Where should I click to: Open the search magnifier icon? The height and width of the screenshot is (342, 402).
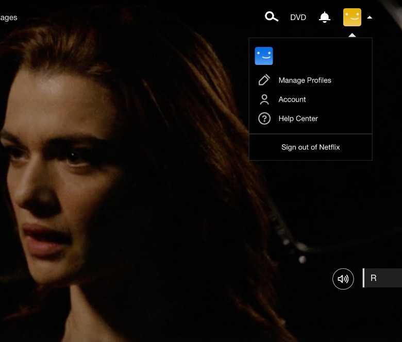click(x=271, y=17)
